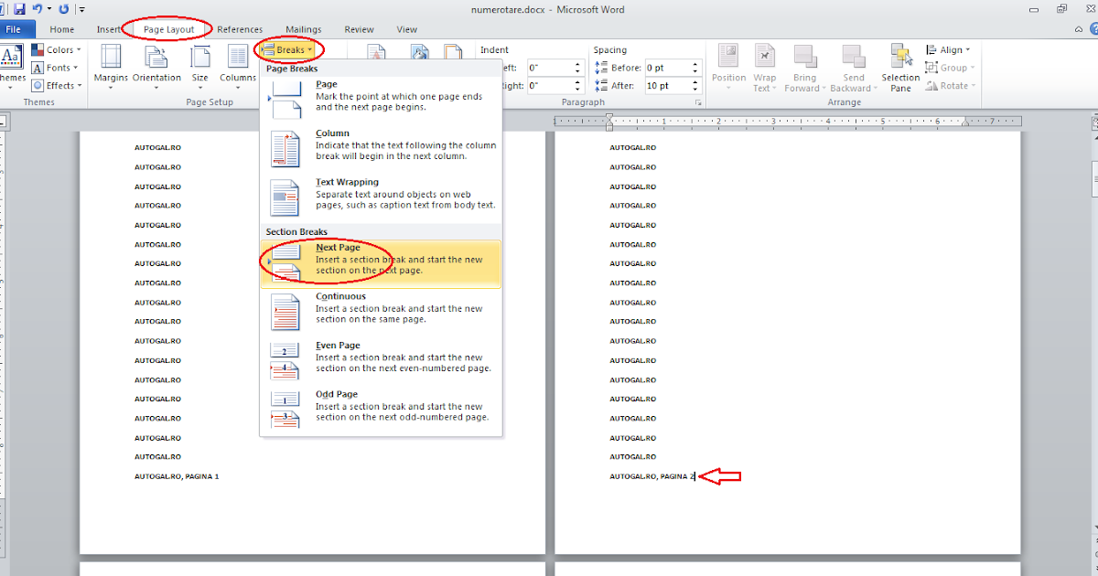Open the Margins options
Viewport: 1098px width, 576px height.
(111, 66)
